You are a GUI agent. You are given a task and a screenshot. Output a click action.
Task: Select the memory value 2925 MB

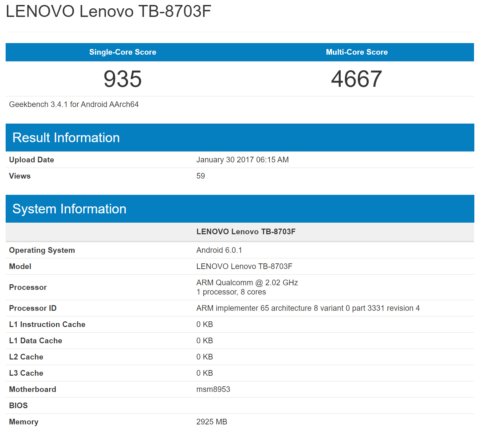[x=212, y=422]
